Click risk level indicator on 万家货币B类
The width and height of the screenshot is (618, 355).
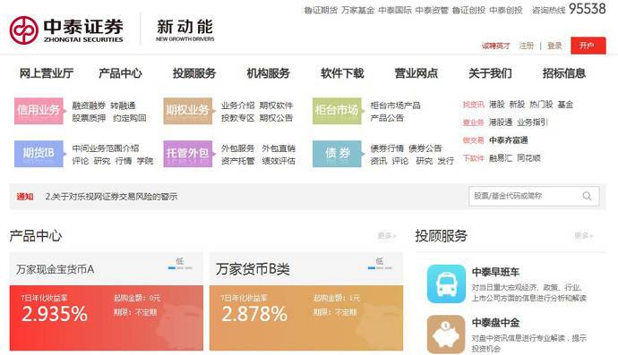point(380,264)
